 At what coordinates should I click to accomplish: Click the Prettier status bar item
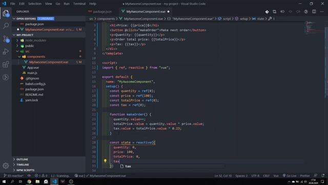point(305,176)
